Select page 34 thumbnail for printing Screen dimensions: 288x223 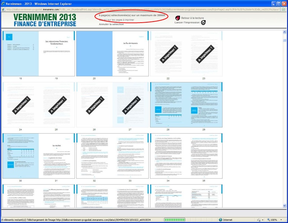pos(168,156)
